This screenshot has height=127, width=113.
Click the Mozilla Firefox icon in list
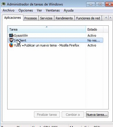pos(11,45)
